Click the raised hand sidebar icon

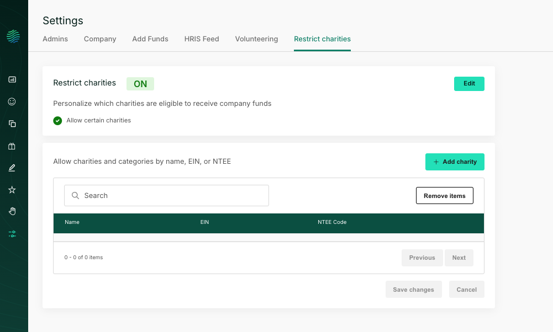tap(12, 211)
